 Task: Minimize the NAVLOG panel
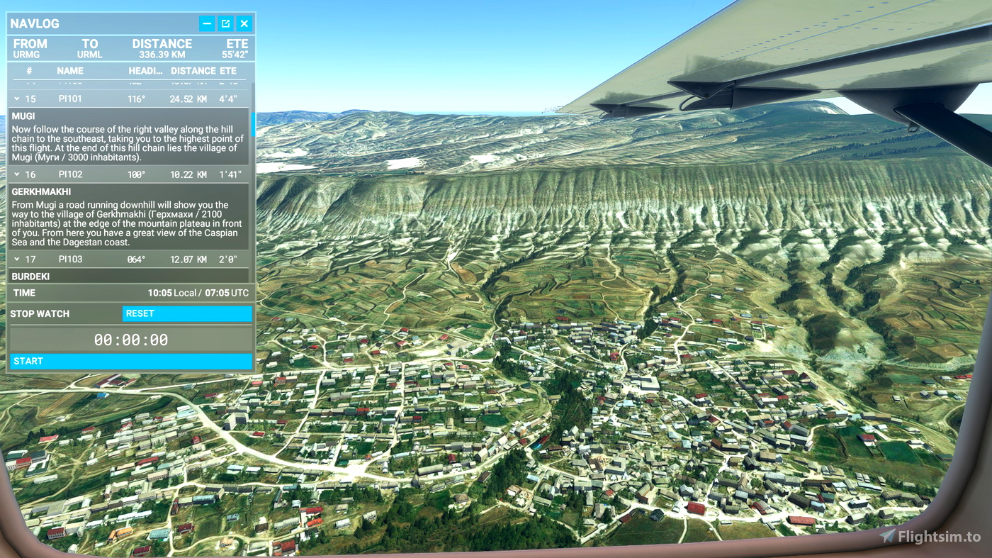click(207, 23)
